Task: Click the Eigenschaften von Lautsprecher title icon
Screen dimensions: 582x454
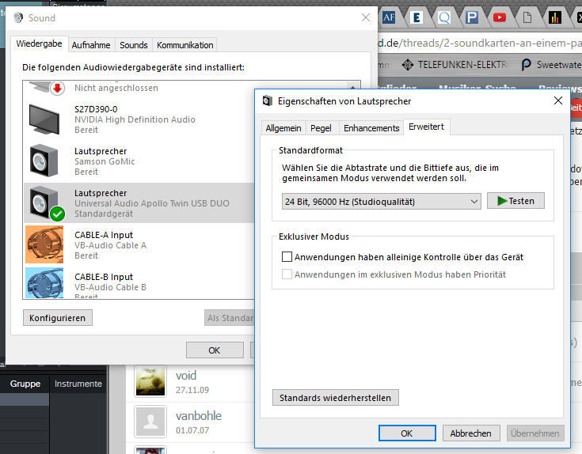Action: 268,100
